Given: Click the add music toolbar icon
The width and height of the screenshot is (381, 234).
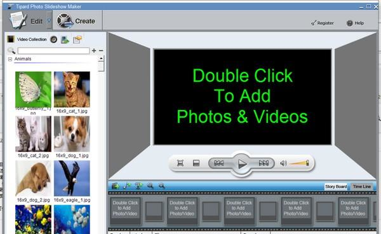Looking at the screenshot, I should [127, 186].
